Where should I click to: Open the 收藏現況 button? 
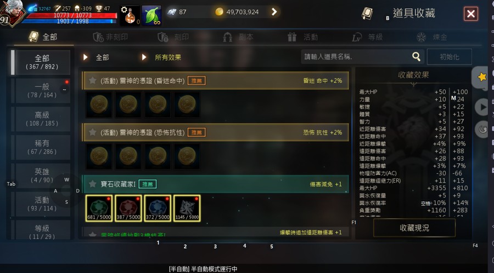414,228
